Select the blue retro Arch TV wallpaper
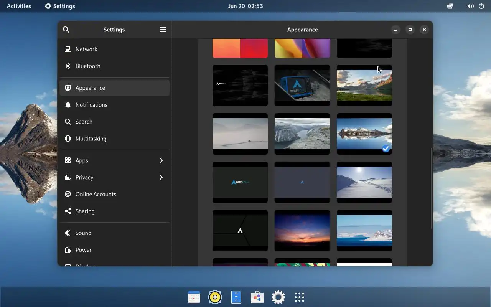Screen dimensions: 491x307 pos(302,86)
